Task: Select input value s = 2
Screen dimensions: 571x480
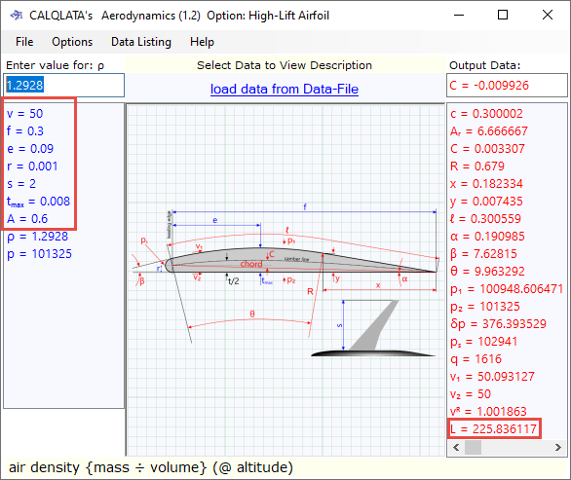Action: click(21, 183)
